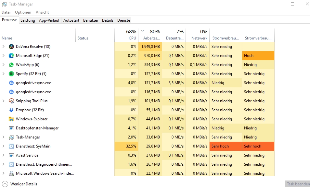
Task: Sort by Arbeitsspeicher column header
Action: (150, 35)
